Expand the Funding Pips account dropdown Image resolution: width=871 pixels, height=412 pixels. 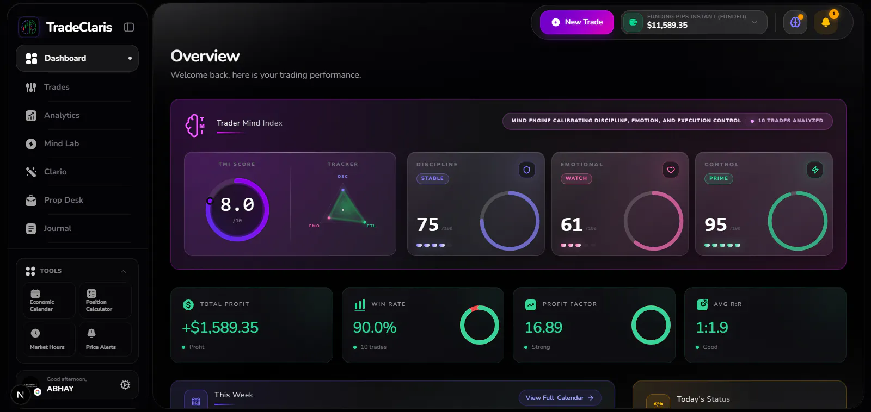pos(694,22)
